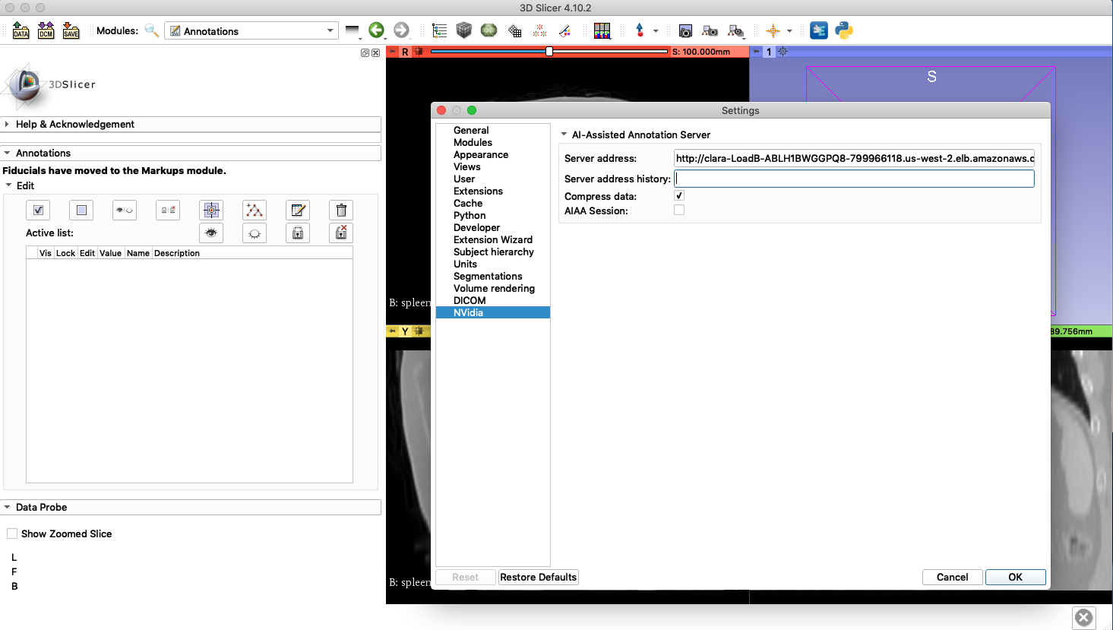Click the Server address history field
The image size is (1113, 630).
(854, 179)
